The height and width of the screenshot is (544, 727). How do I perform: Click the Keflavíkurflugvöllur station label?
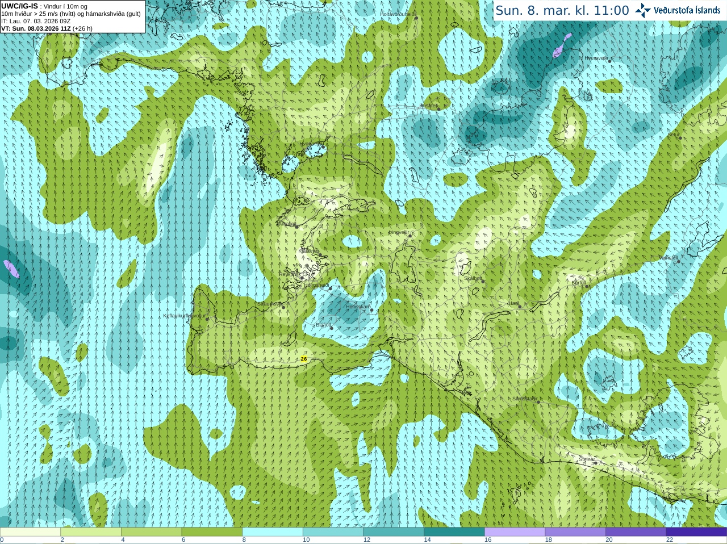tap(185, 316)
